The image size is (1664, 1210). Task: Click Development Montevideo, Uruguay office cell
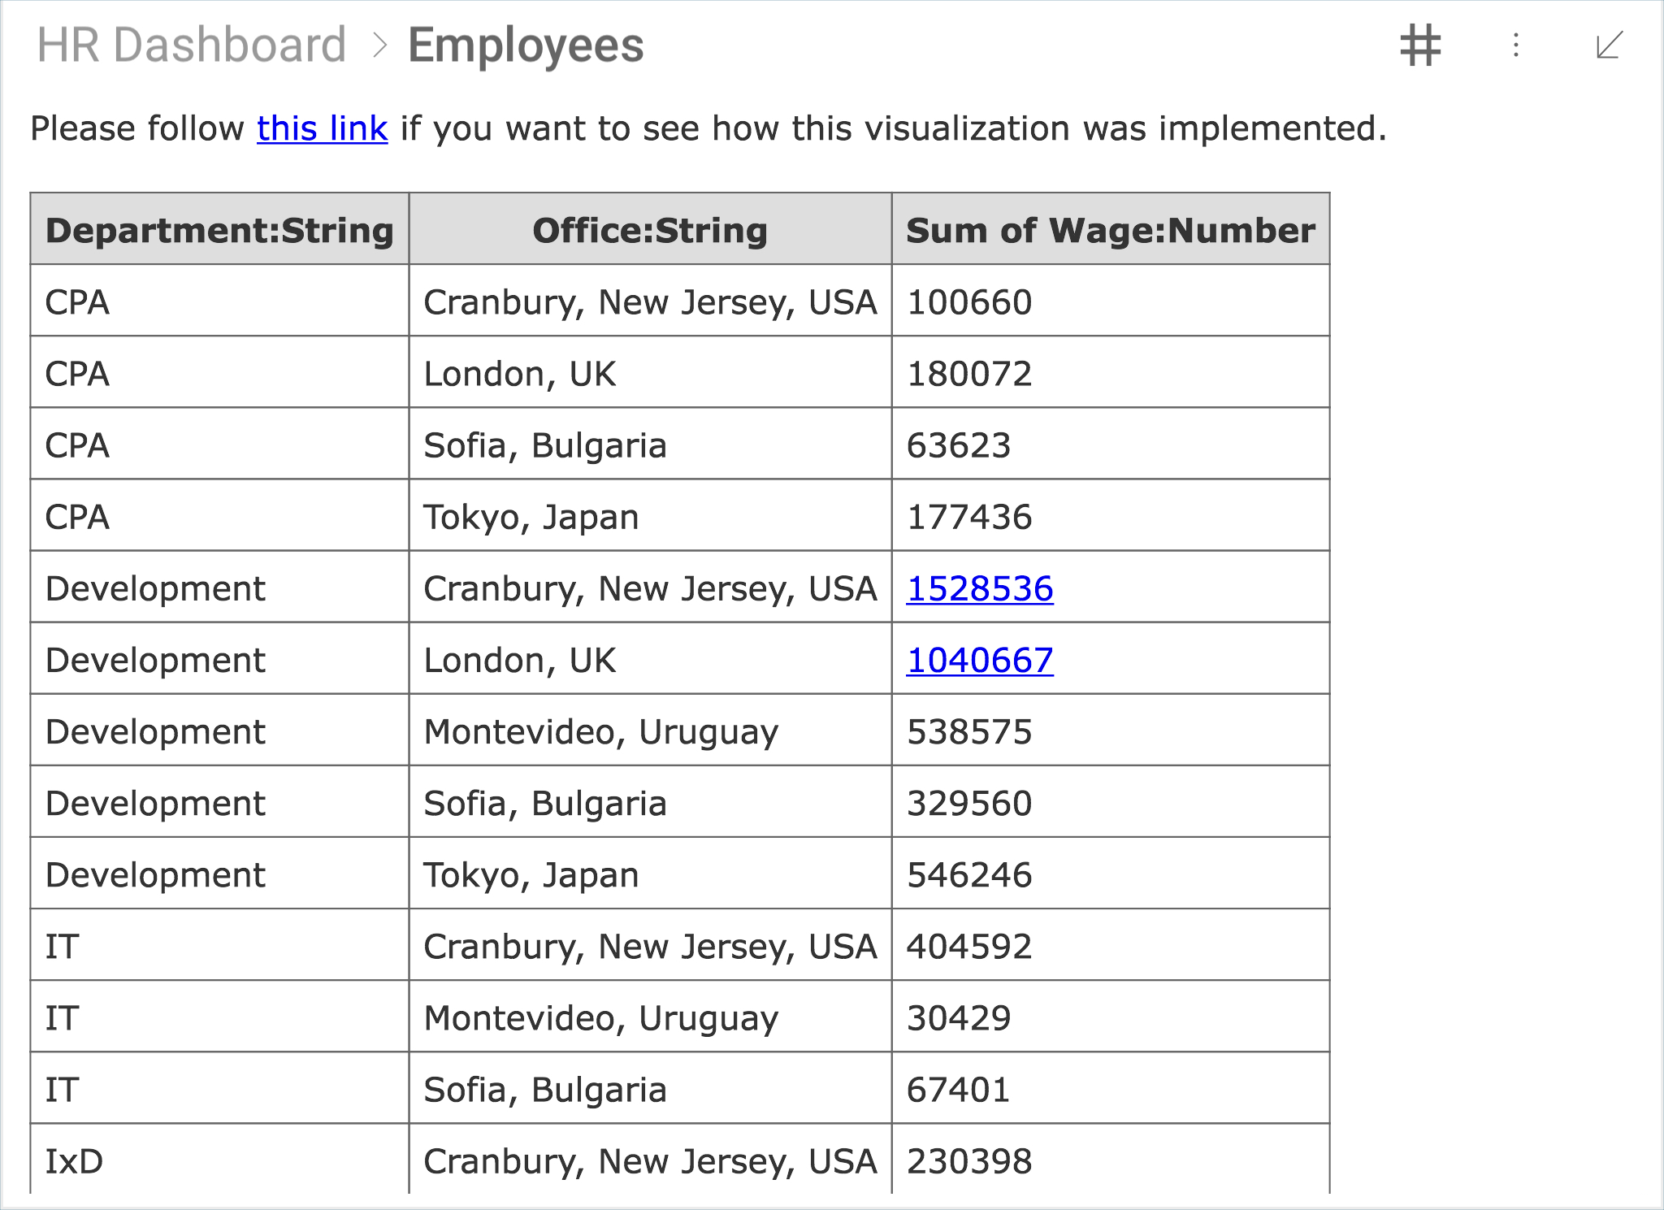tap(601, 731)
